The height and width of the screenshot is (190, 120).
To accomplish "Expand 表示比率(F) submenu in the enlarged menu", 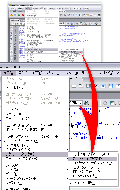I will click(35, 87).
